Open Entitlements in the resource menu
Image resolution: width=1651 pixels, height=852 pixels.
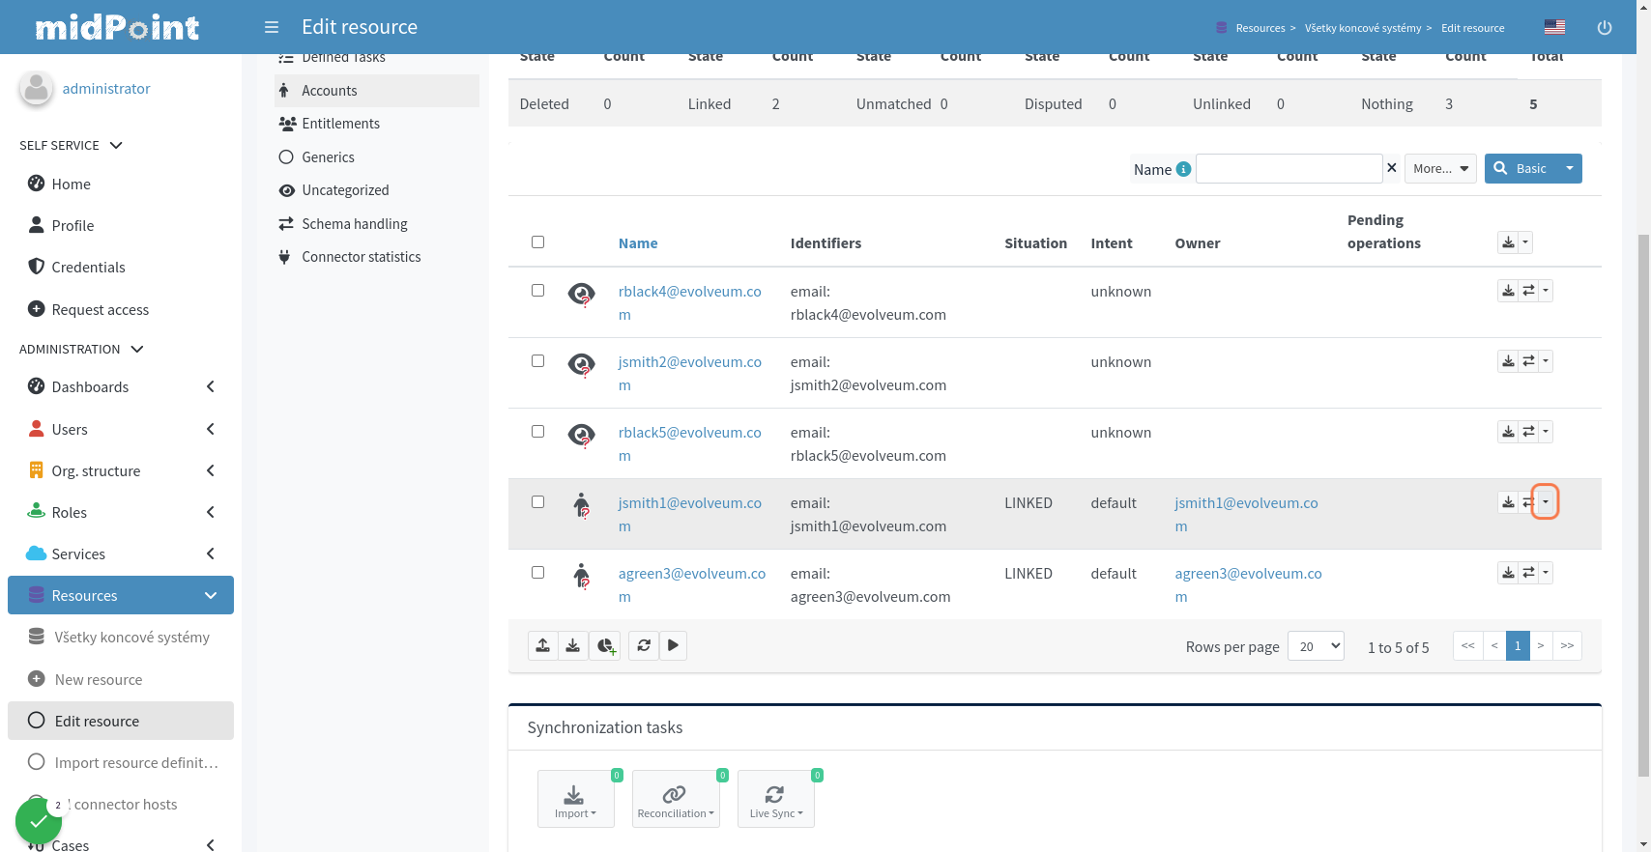[340, 124]
